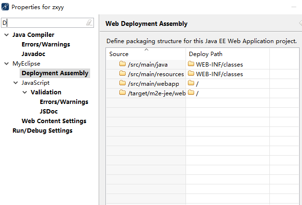Open the Javadoc preference page
This screenshot has height=205, width=302.
pyautogui.click(x=34, y=54)
